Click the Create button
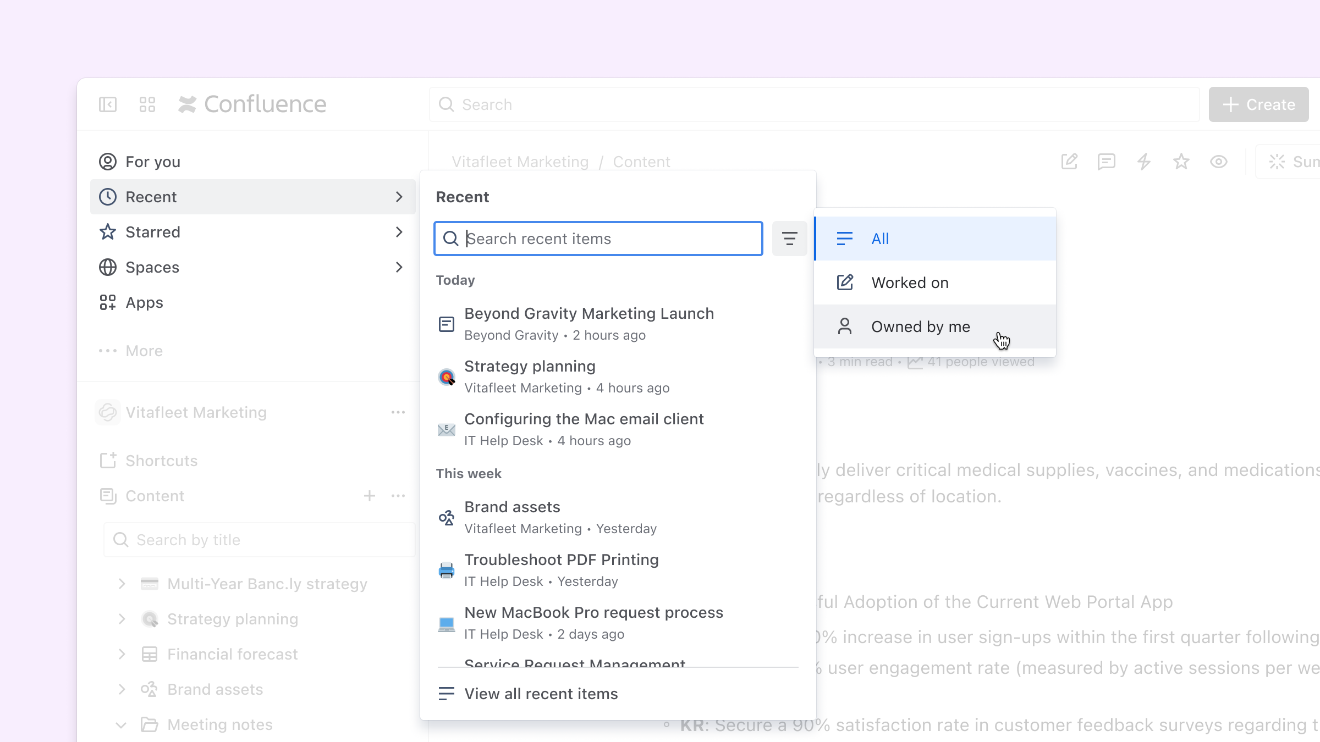The image size is (1320, 742). [x=1259, y=104]
